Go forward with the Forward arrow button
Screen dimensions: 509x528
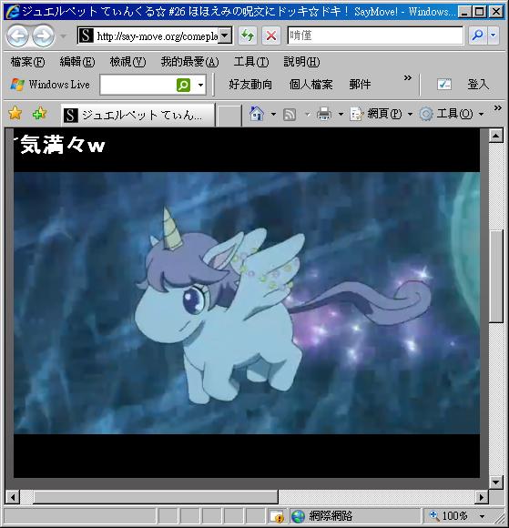click(43, 36)
